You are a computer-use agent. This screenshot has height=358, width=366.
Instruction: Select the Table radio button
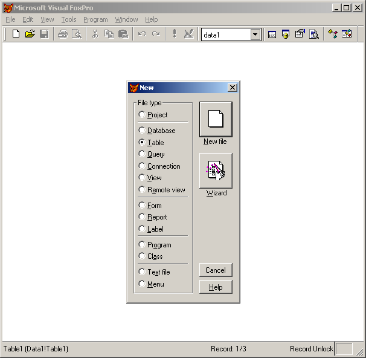point(142,142)
